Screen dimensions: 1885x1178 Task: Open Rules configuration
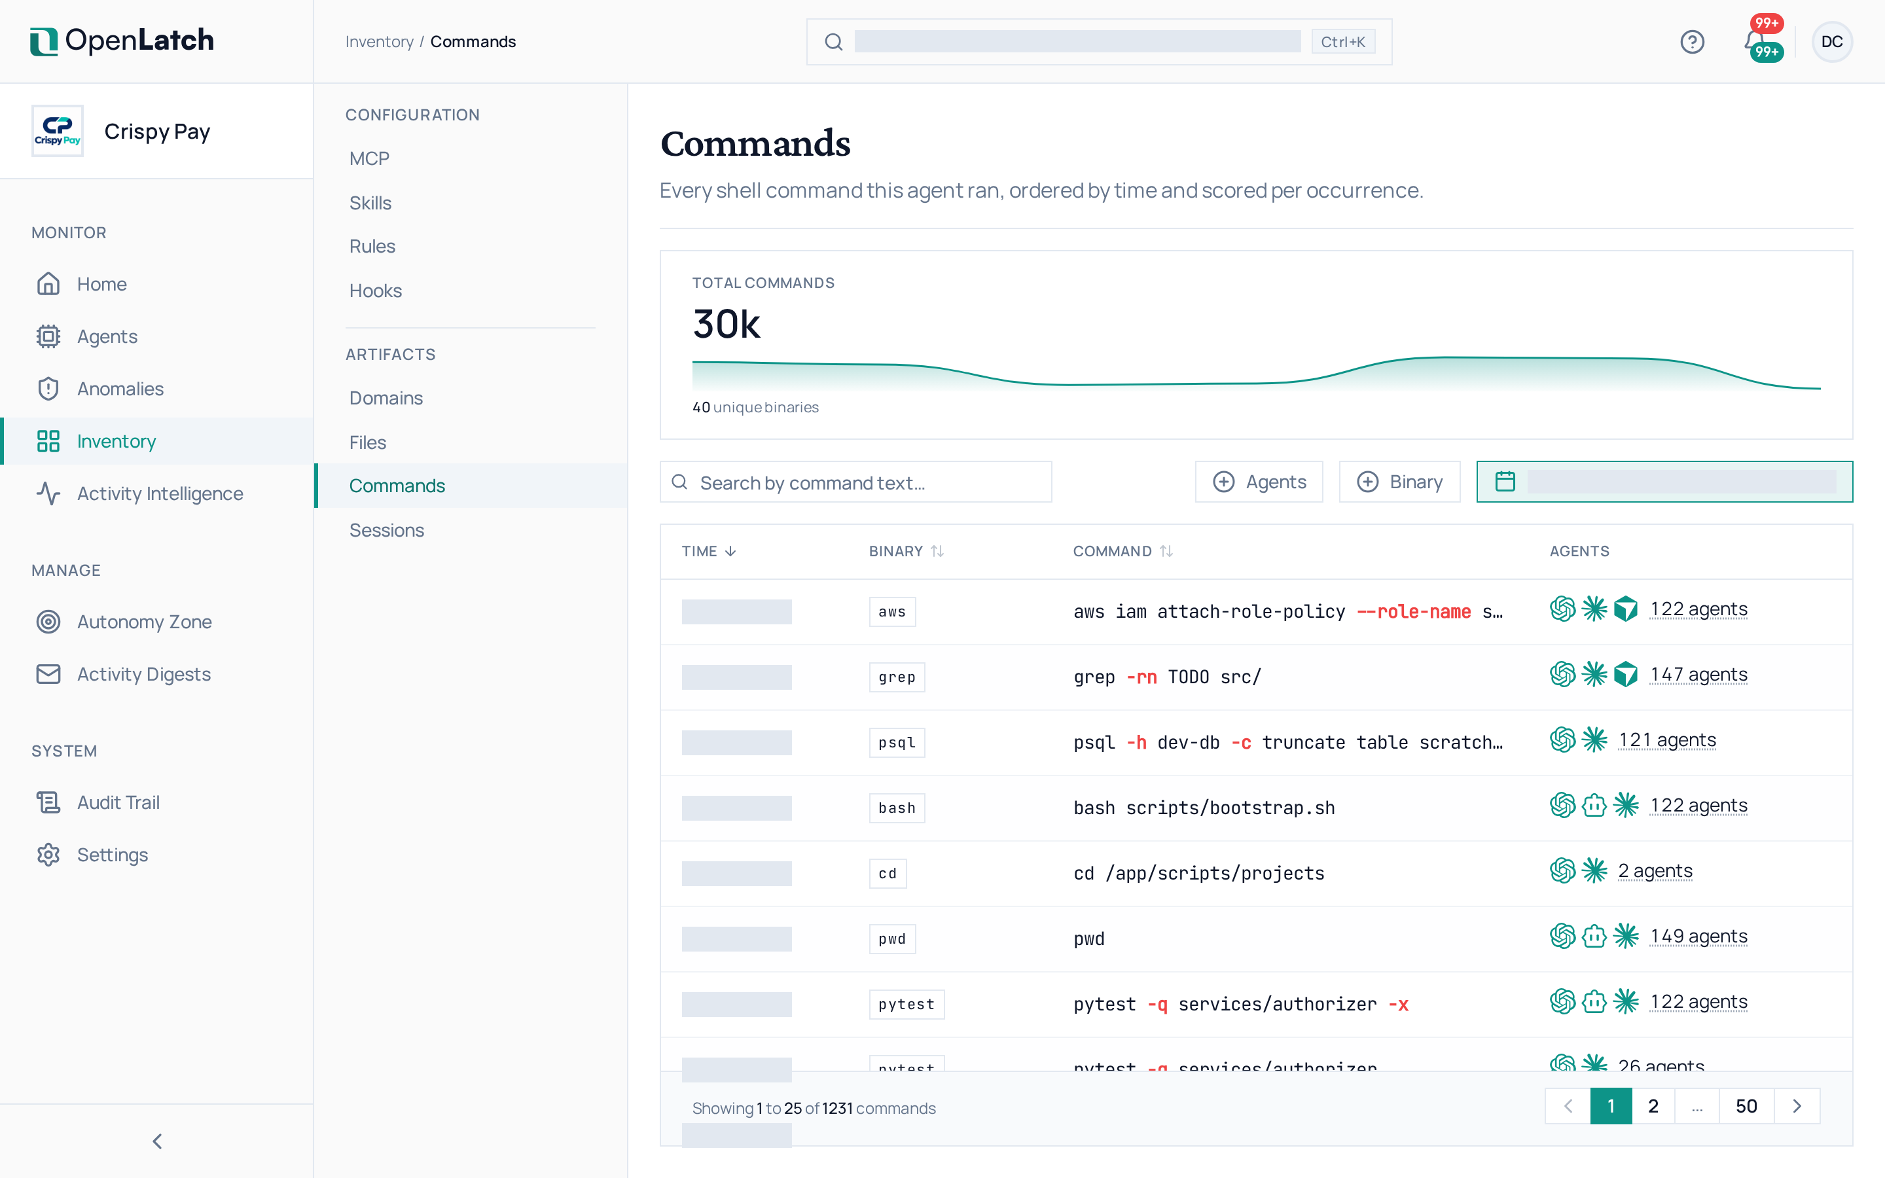[x=372, y=246]
